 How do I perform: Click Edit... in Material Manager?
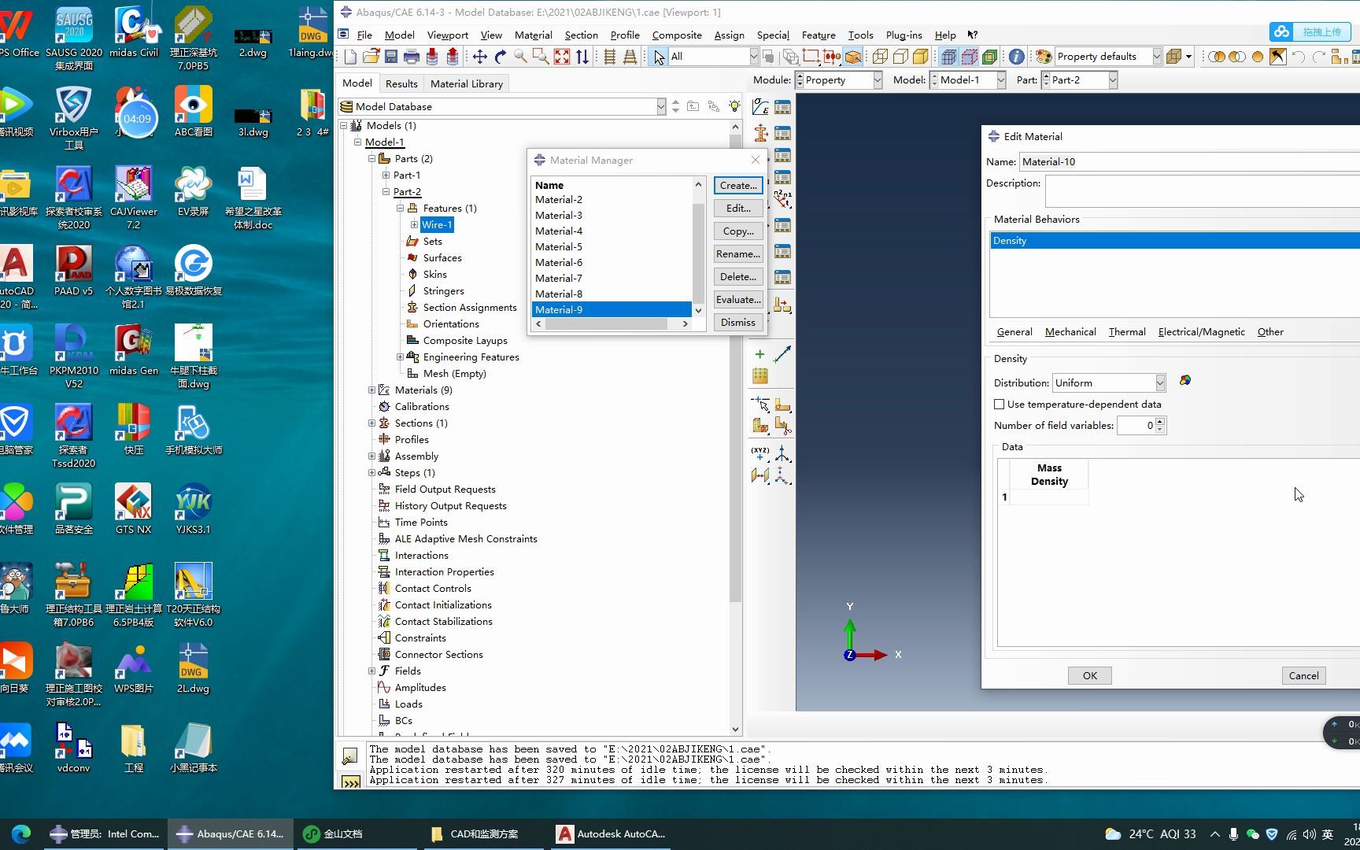(738, 209)
